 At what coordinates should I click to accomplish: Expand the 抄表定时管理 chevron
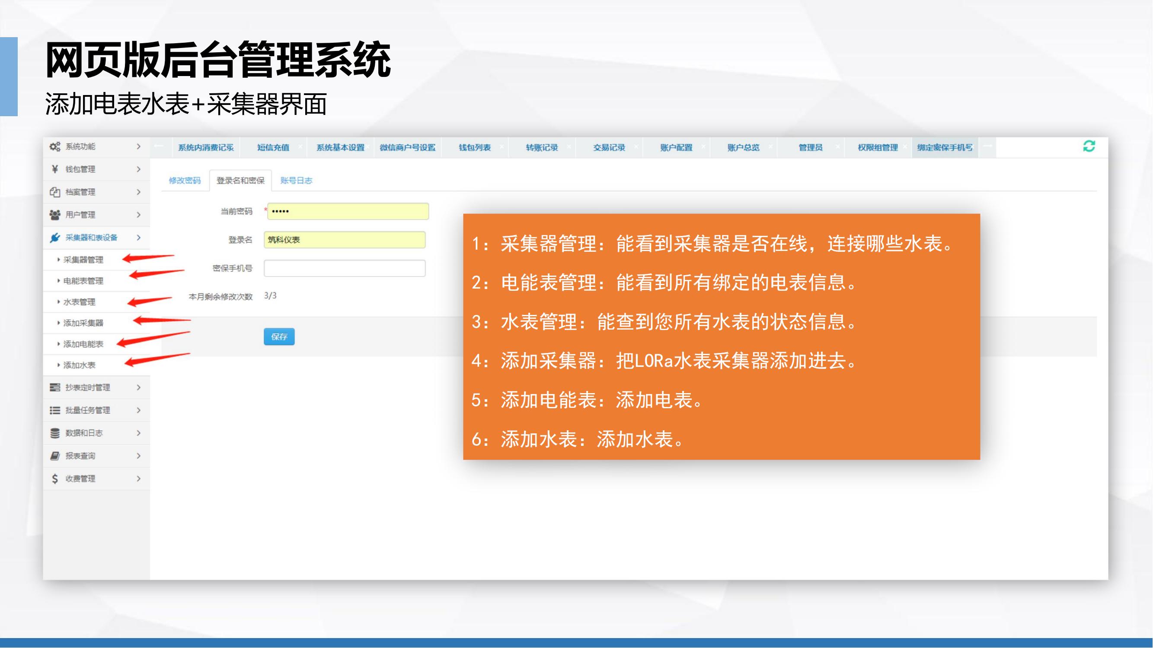[x=139, y=387]
